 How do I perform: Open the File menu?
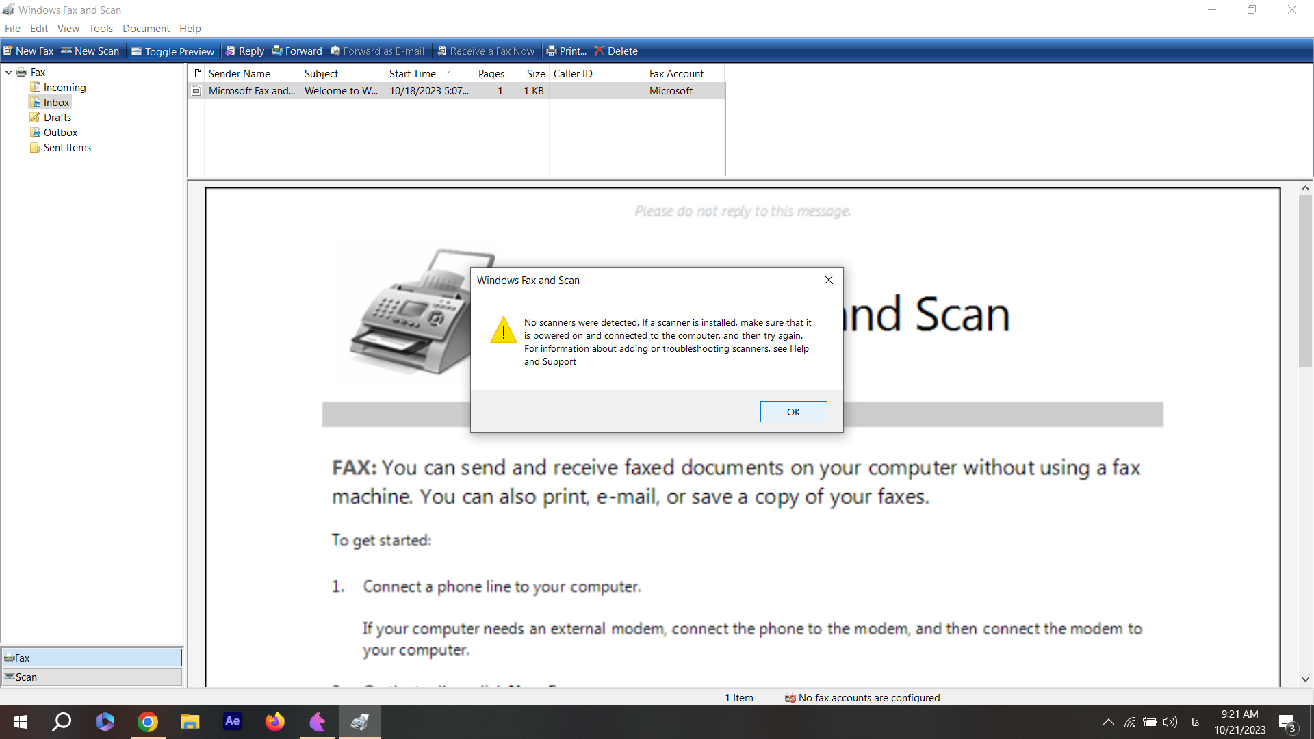click(12, 29)
